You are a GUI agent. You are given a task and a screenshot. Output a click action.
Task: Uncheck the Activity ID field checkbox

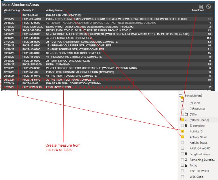(182, 131)
